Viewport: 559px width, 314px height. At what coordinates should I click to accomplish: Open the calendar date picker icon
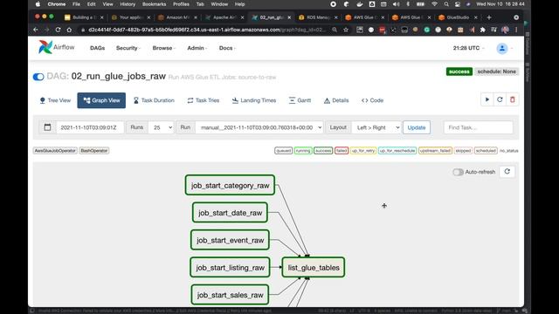coord(47,127)
